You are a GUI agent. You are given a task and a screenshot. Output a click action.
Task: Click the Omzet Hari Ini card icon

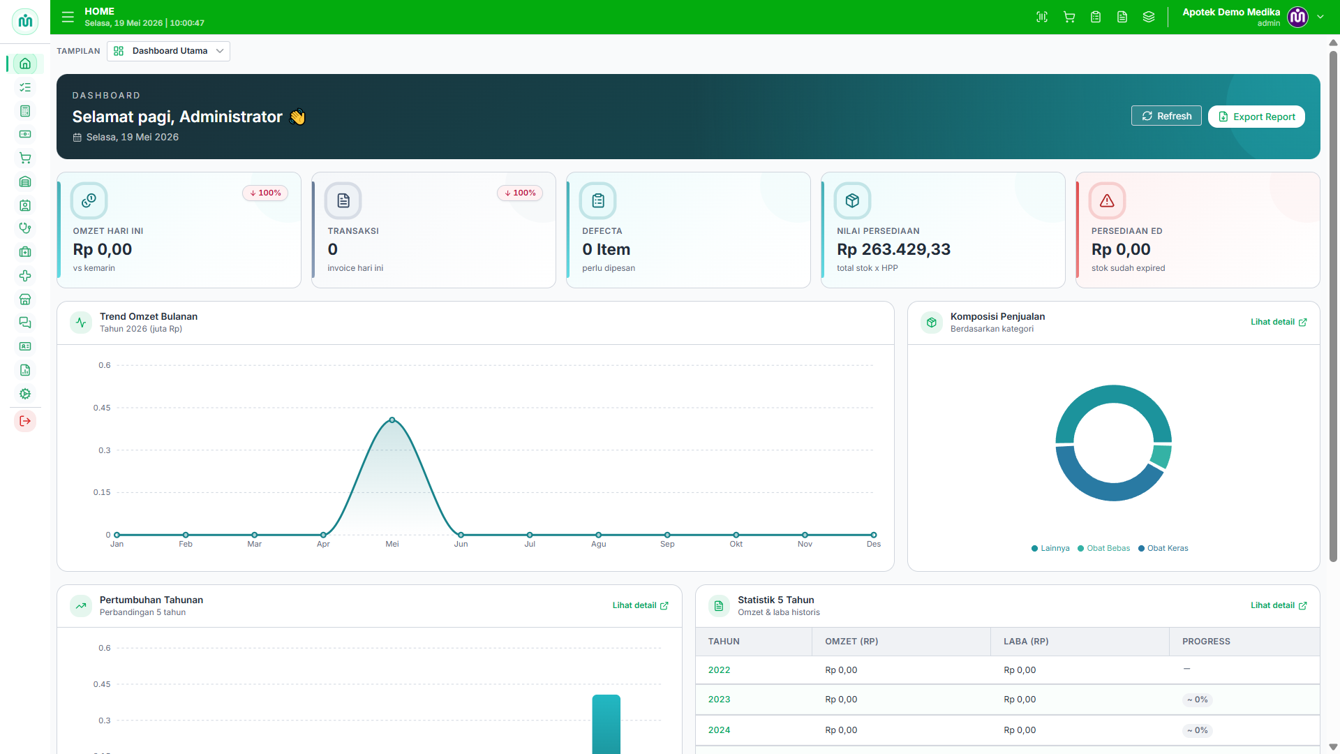(x=89, y=201)
